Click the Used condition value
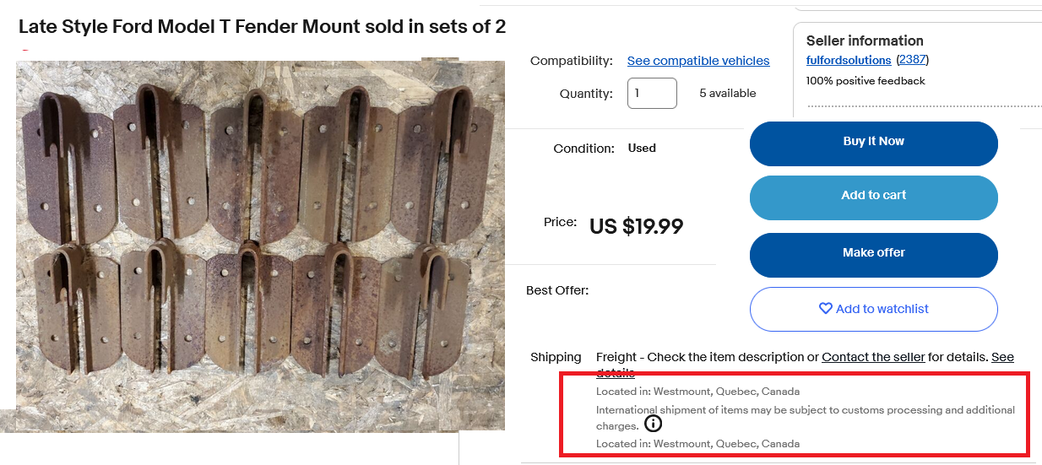The image size is (1042, 465). click(642, 149)
